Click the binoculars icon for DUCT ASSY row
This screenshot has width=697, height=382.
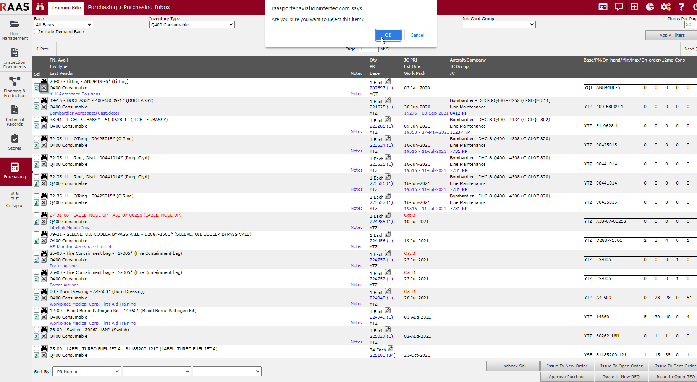44,100
